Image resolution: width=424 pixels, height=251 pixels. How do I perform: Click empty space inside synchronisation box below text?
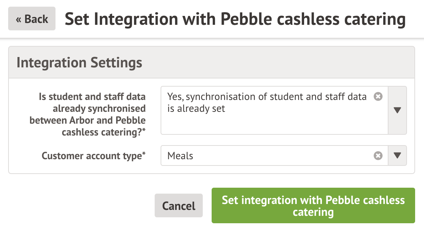tap(274, 124)
